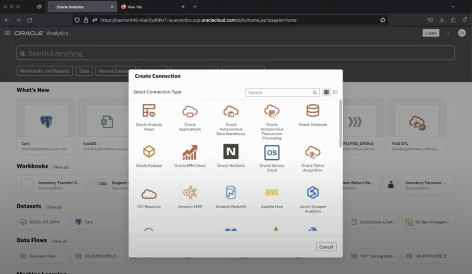Click the Create button in header

click(431, 33)
